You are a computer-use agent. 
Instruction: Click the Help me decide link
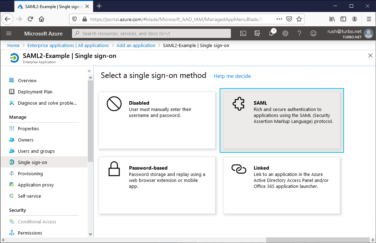232,76
